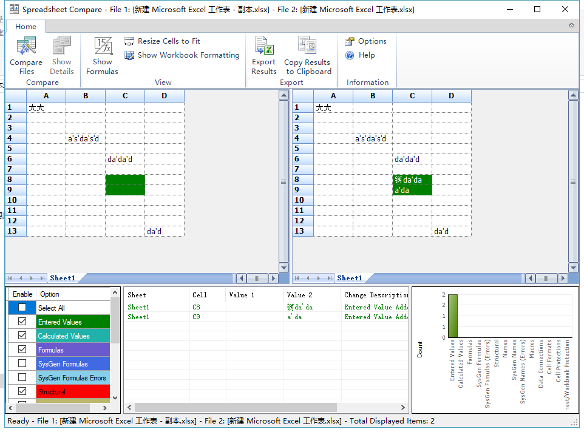584x432 pixels.
Task: Uncheck the Entered Values option
Action: coord(22,321)
